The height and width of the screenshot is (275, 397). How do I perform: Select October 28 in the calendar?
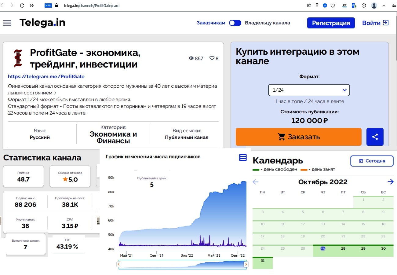(343, 250)
